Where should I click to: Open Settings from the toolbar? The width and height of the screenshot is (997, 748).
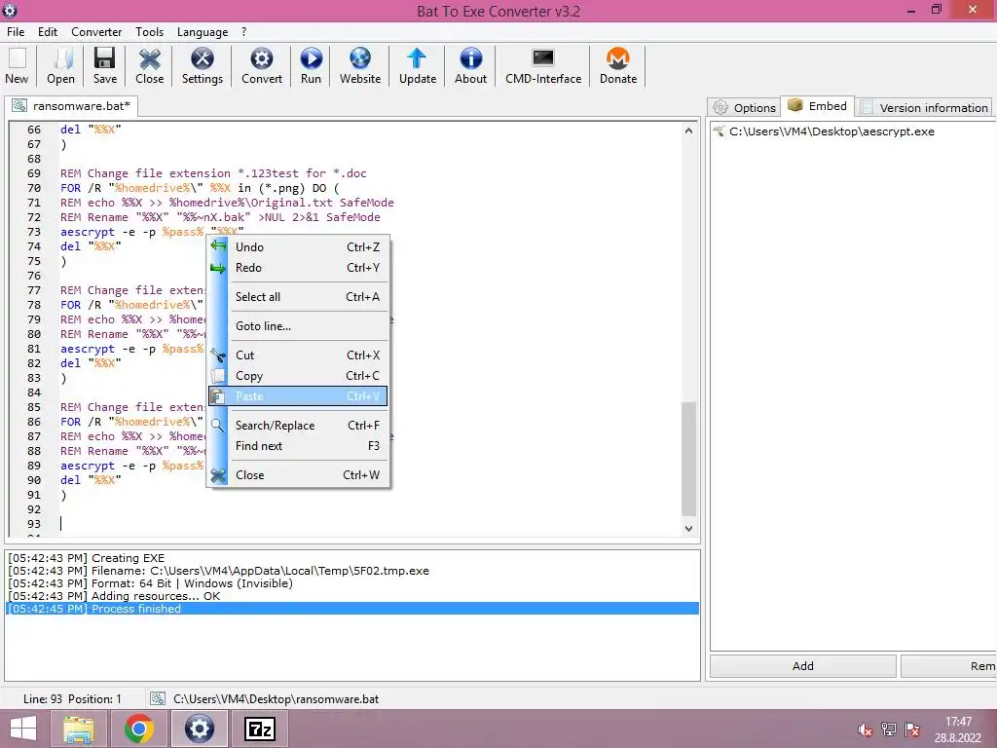[203, 65]
